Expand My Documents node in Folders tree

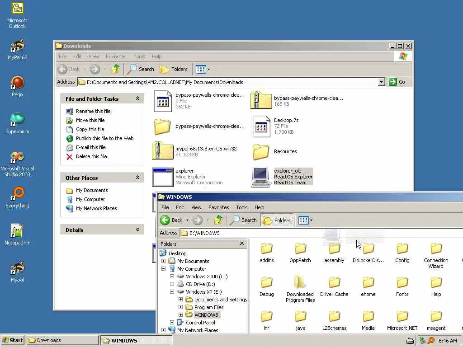[x=163, y=261]
